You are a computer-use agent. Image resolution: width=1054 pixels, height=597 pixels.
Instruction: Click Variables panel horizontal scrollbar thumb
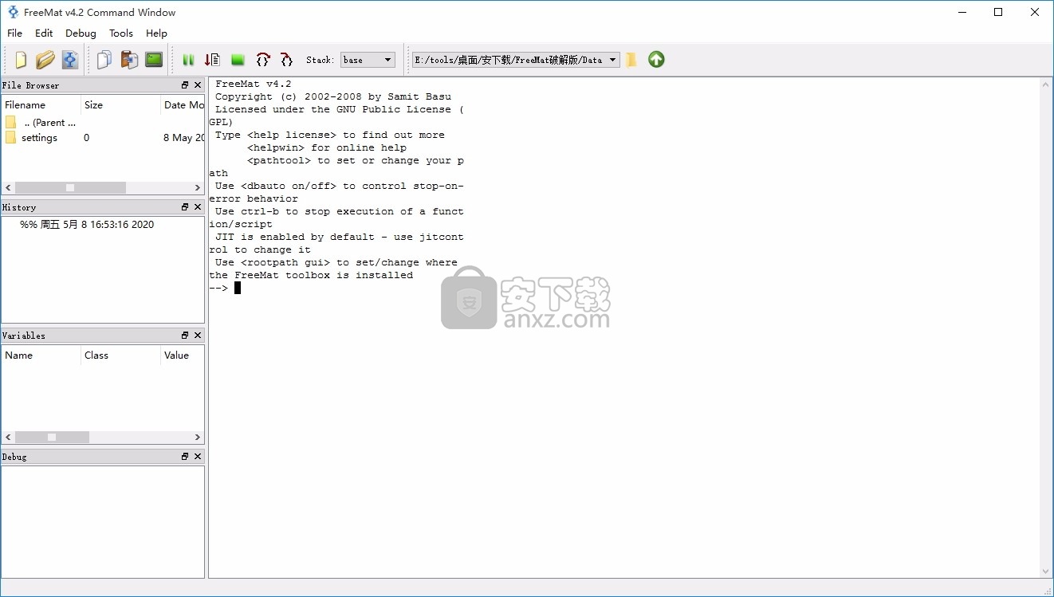point(52,438)
